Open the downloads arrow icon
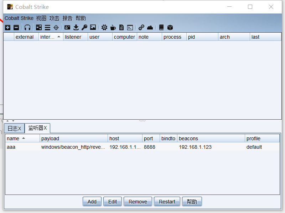 [x=76, y=28]
